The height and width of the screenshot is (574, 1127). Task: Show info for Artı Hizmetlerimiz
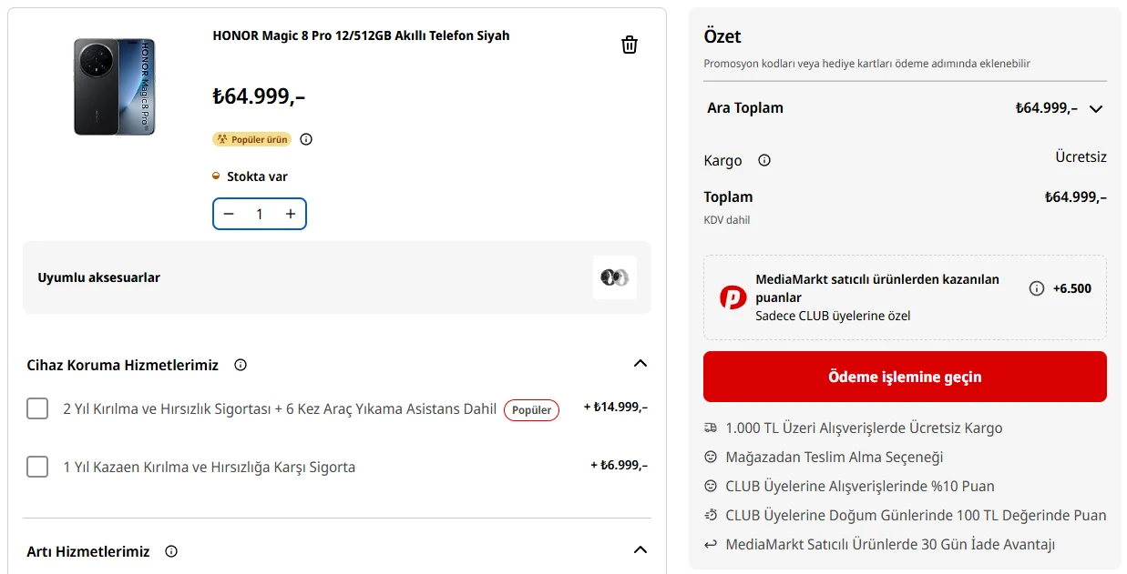[171, 551]
